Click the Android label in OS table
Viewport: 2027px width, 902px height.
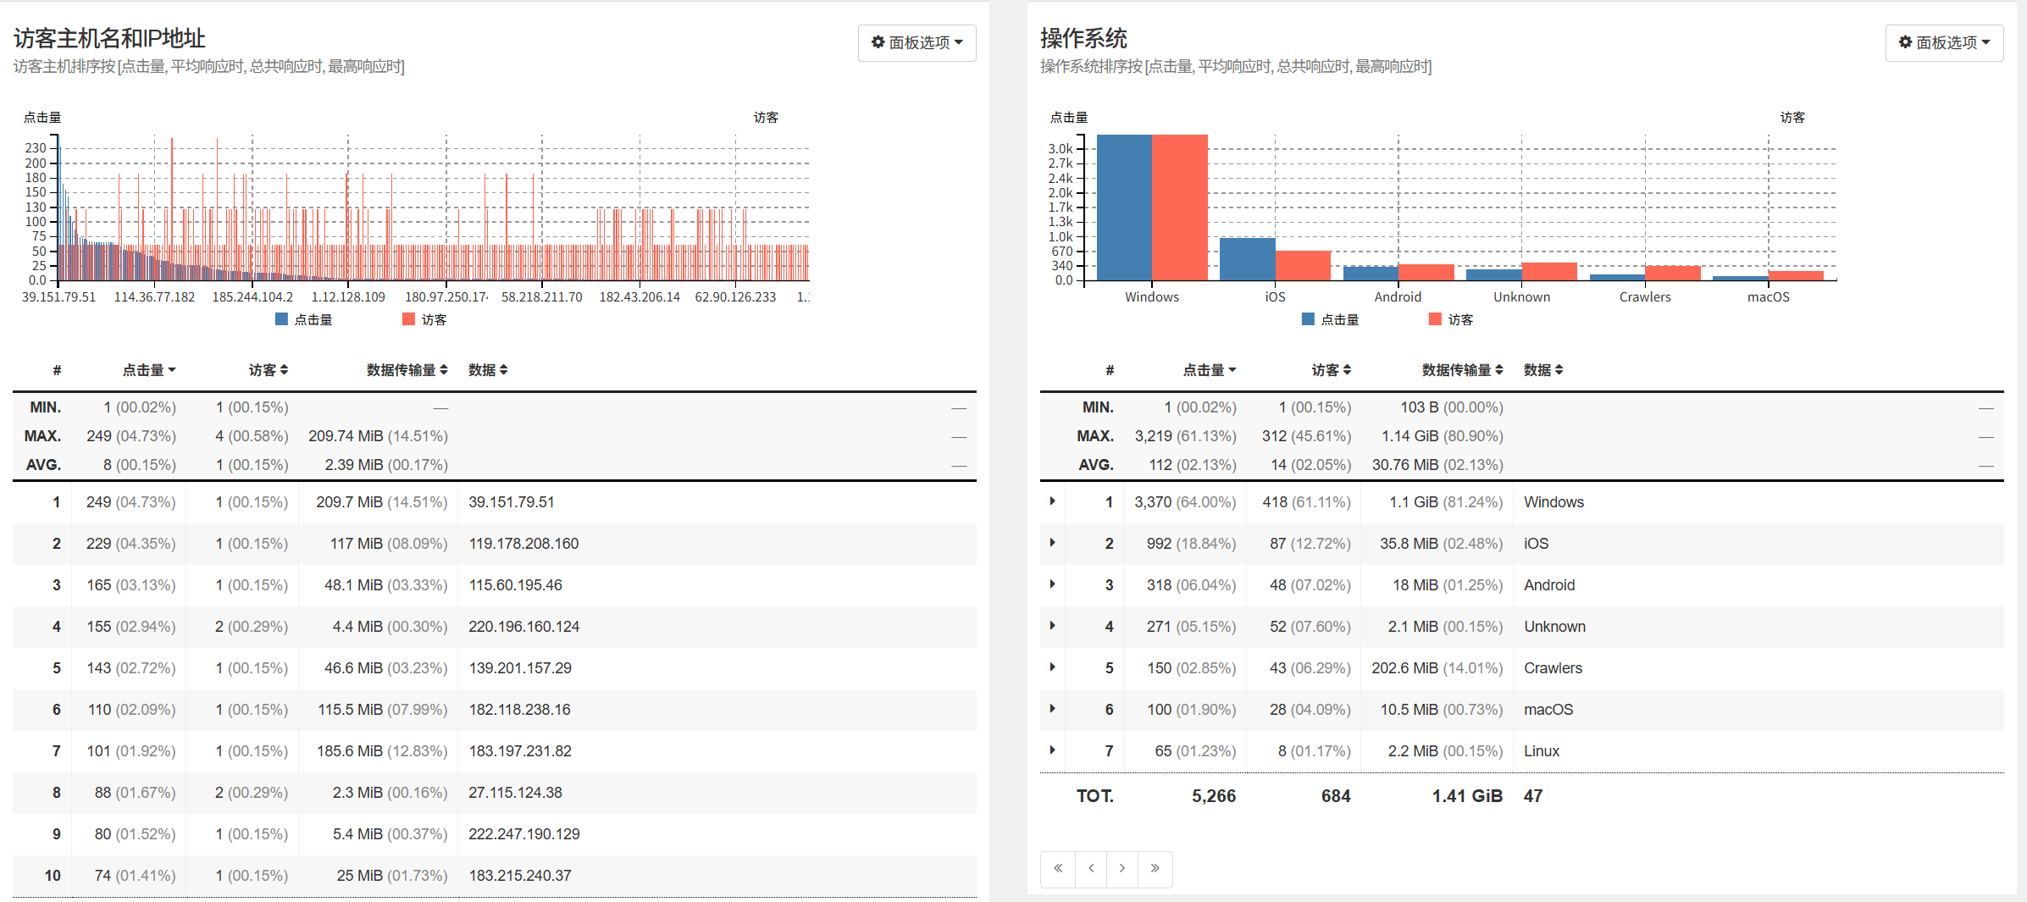pyautogui.click(x=1549, y=585)
